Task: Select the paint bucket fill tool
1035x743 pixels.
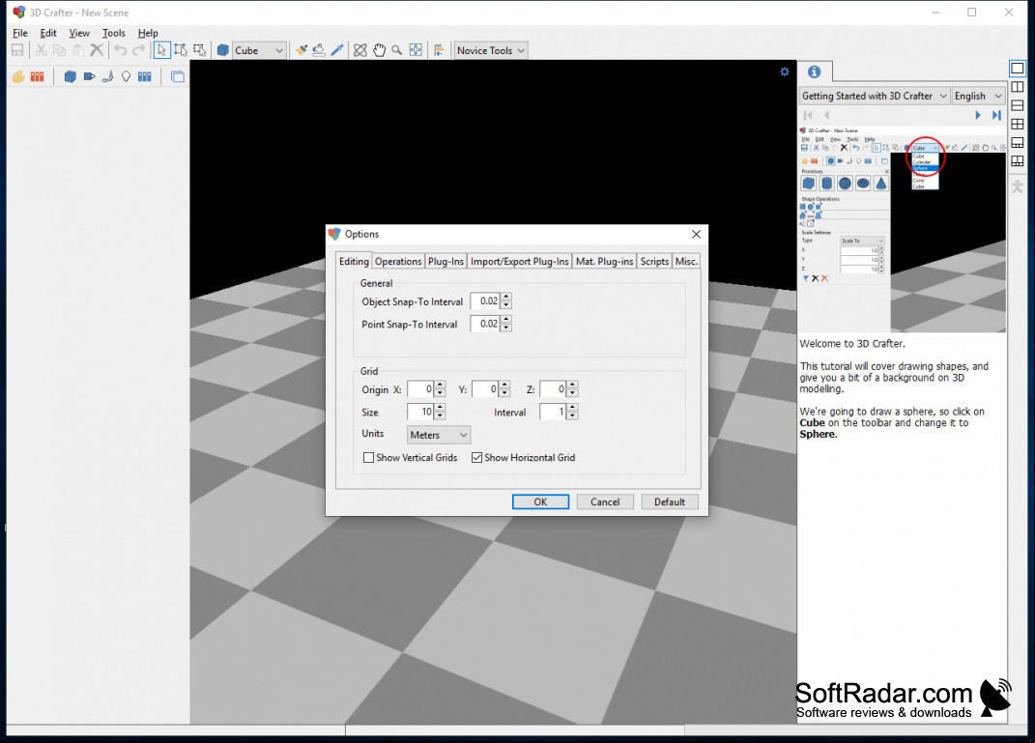Action: coord(319,50)
